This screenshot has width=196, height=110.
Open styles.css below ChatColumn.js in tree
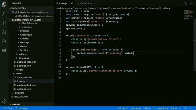26,27
